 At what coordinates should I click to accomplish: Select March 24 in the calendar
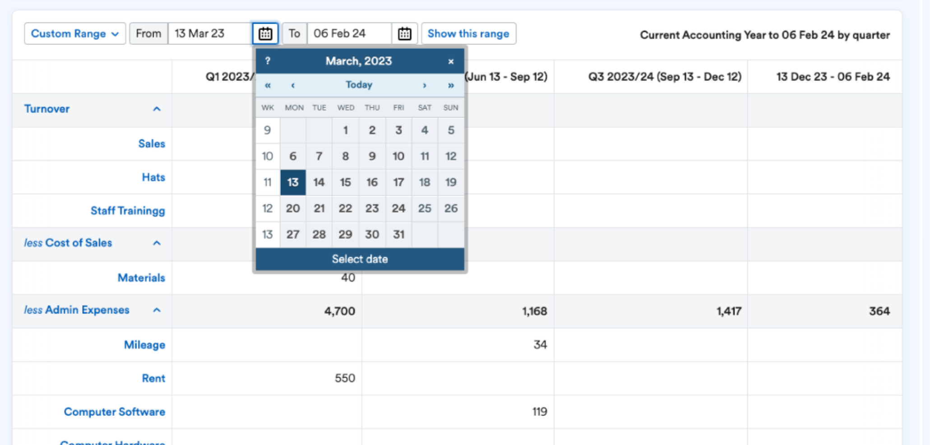[398, 209]
